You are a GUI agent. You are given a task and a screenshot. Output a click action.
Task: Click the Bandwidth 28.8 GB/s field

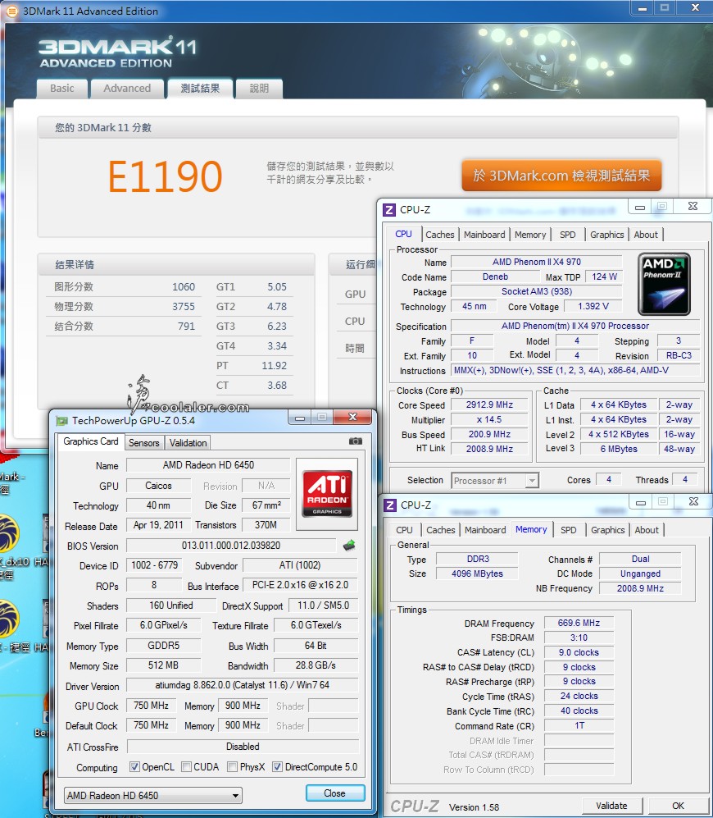click(x=316, y=665)
